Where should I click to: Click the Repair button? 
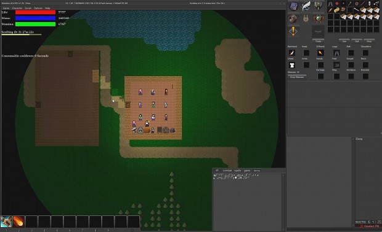(x=318, y=31)
